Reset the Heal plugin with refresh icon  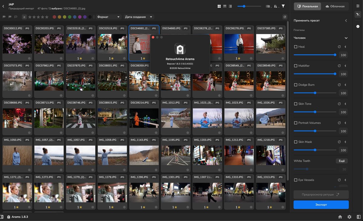click(339, 47)
